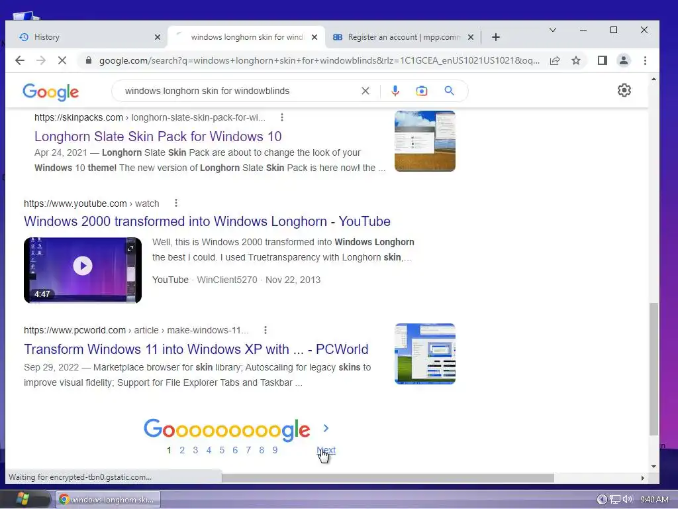Click the Google logo
The width and height of the screenshot is (678, 509).
pyautogui.click(x=50, y=91)
